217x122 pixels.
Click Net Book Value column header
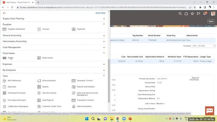coord(174,57)
